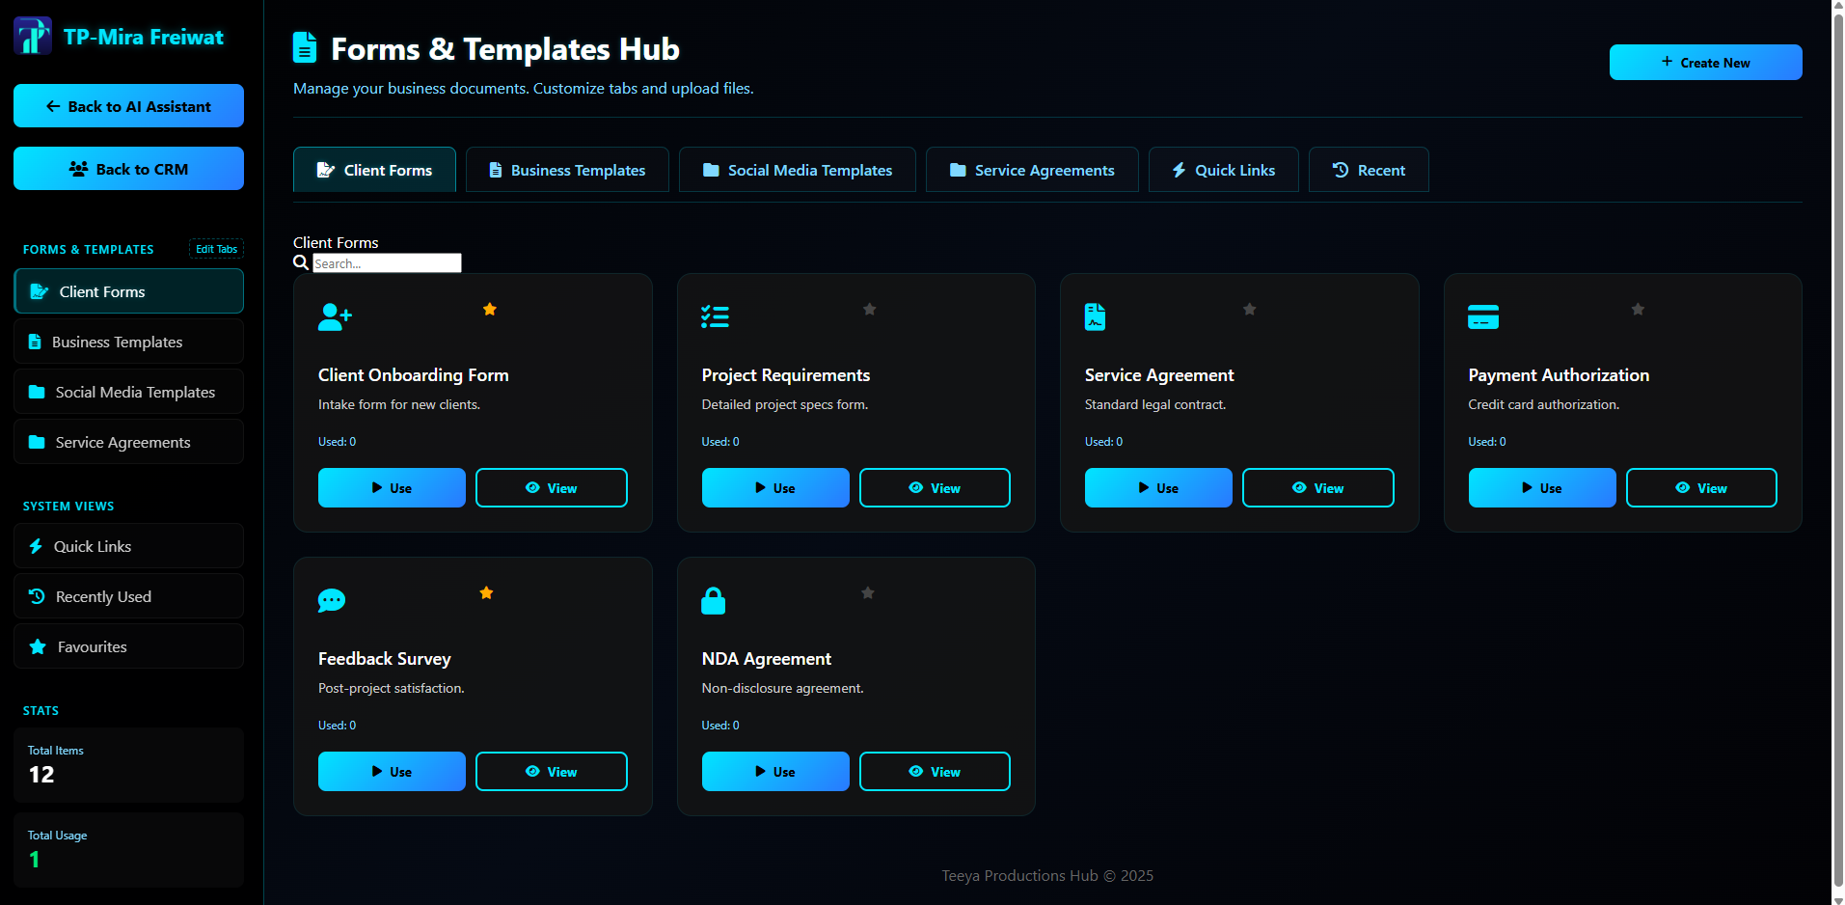Open Recently Used system view
1845x905 pixels.
[x=127, y=596]
